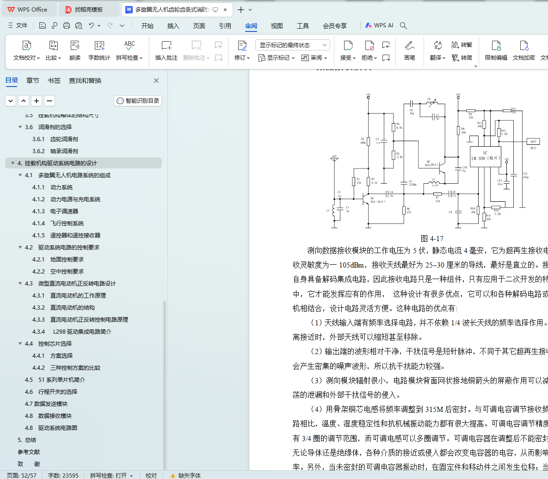Viewport: 548px width, 479px height.
Task: Go to outline entry 参考文献
Action: 29,452
